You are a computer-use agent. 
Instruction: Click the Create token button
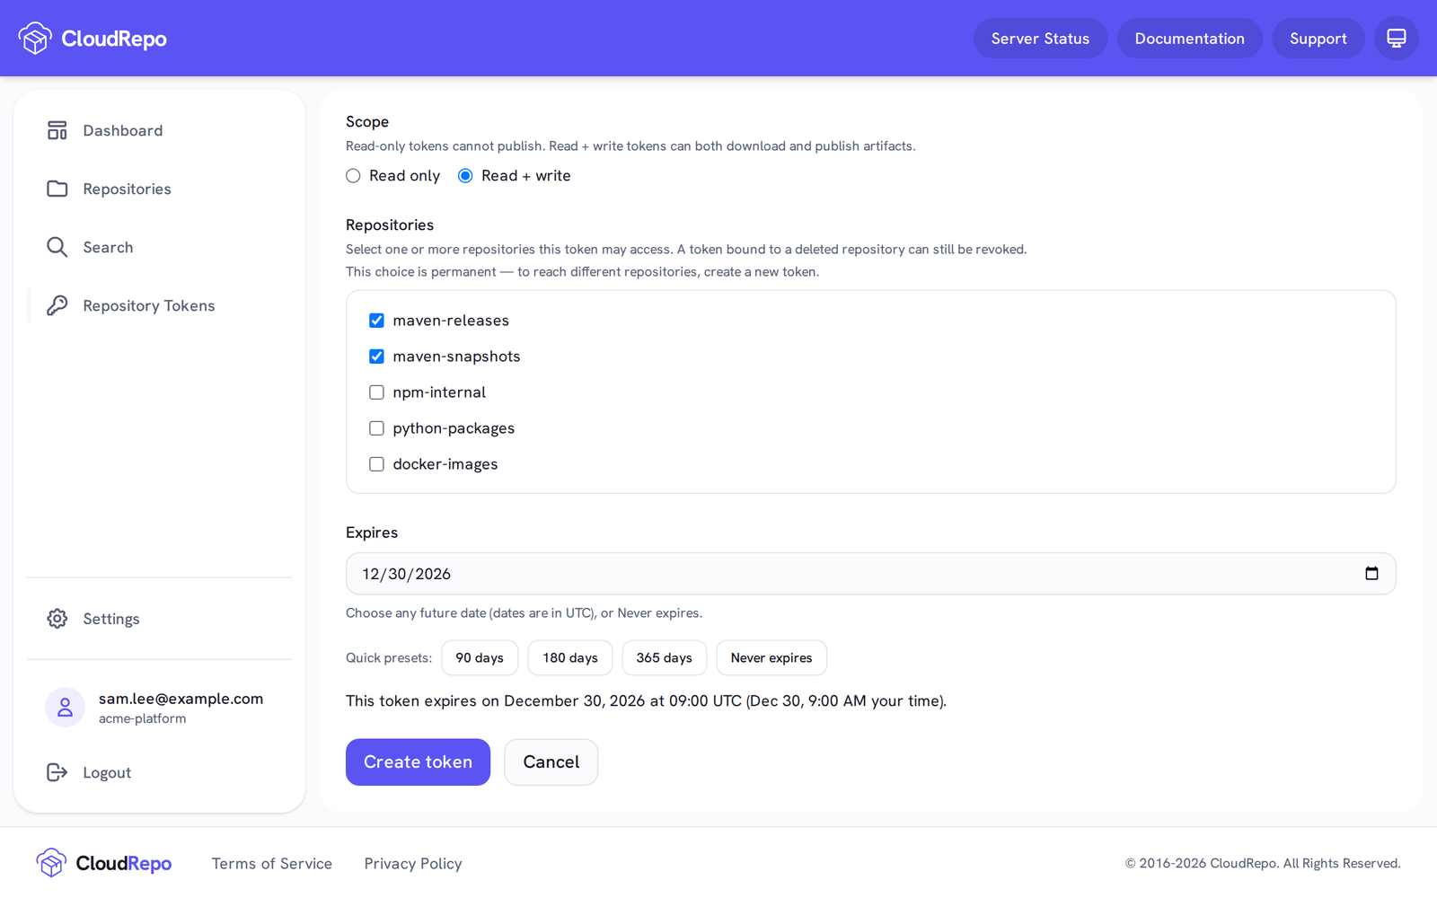(418, 762)
